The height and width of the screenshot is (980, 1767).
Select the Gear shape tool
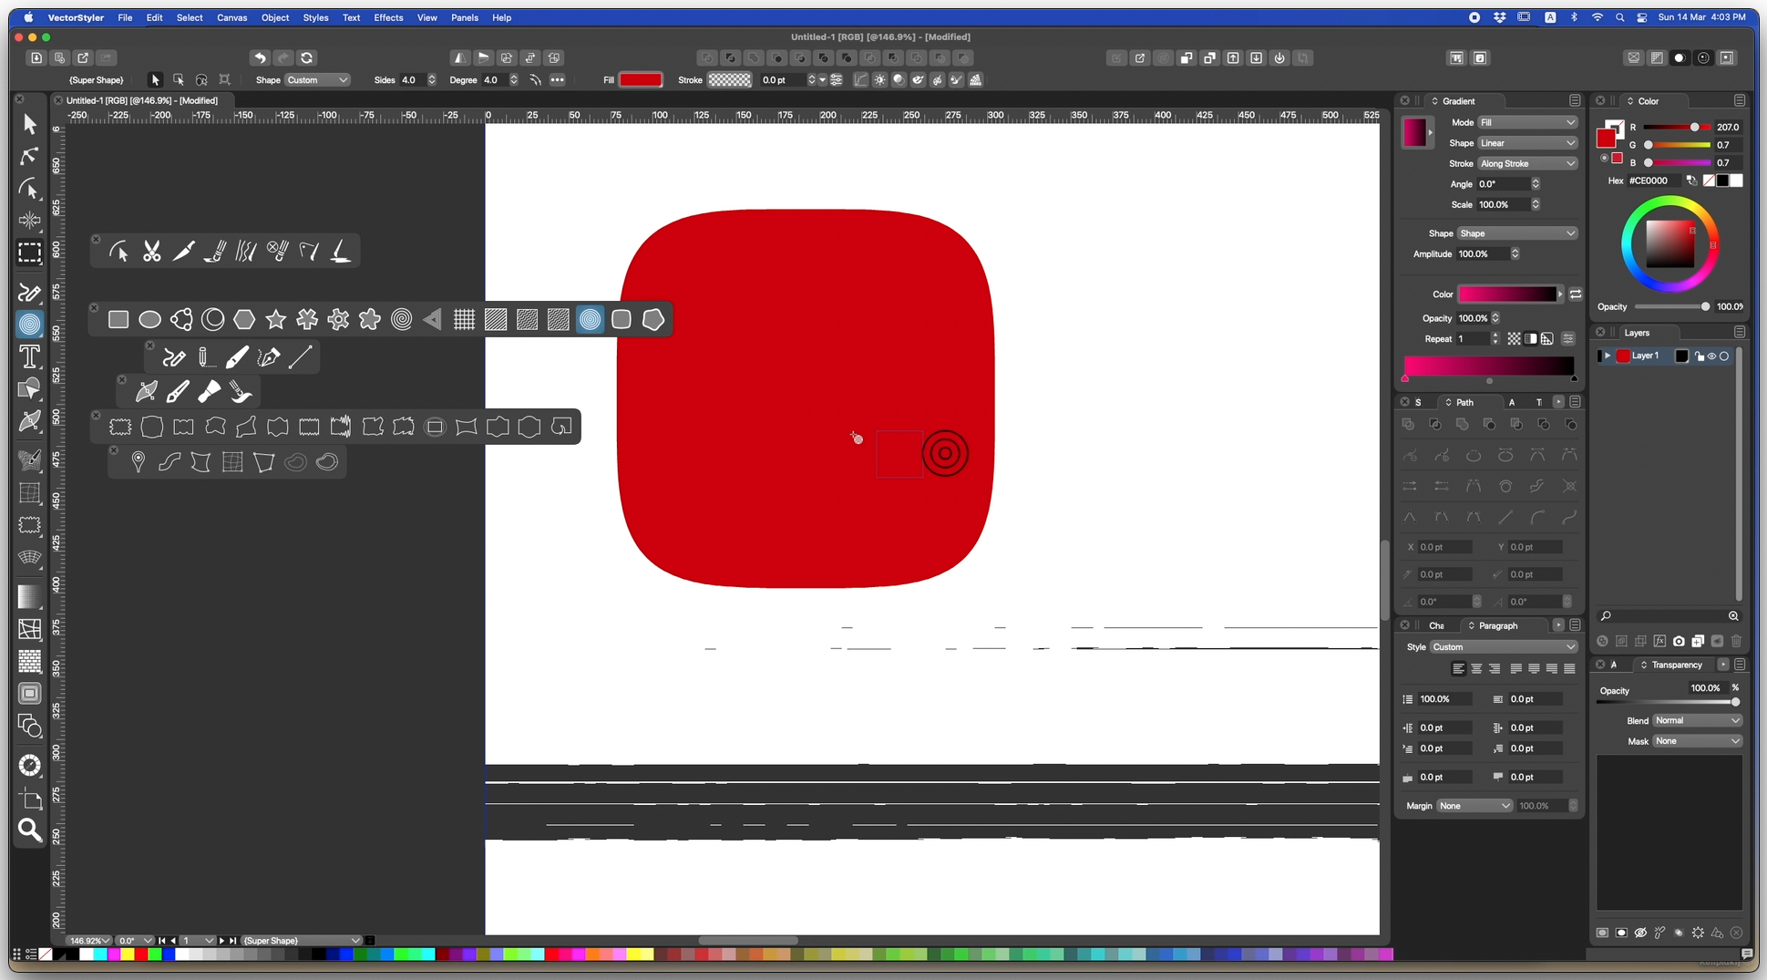(338, 320)
